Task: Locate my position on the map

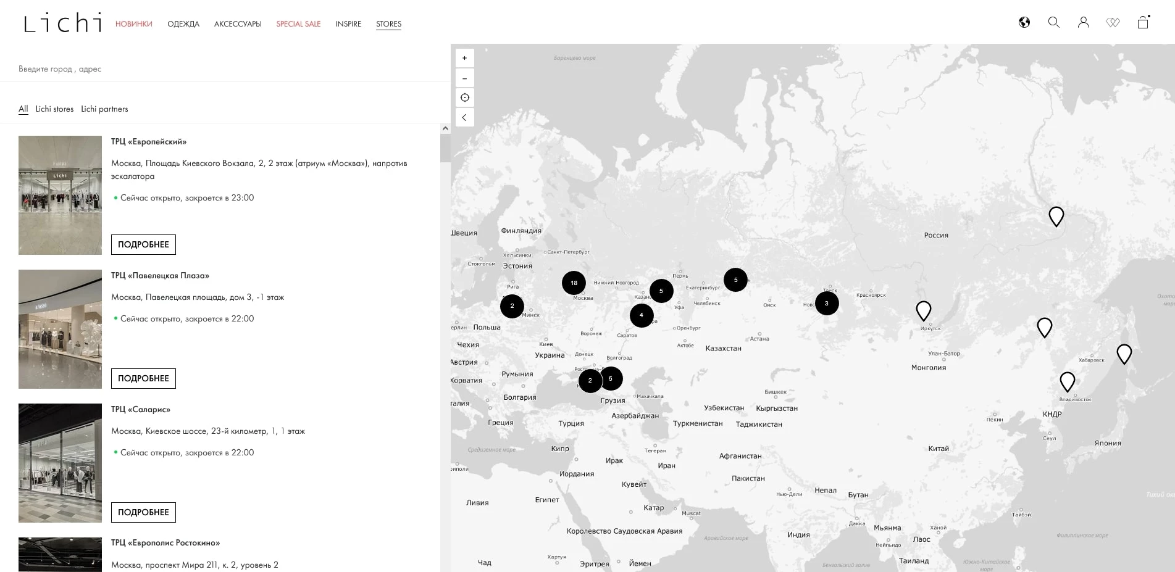Action: click(465, 97)
